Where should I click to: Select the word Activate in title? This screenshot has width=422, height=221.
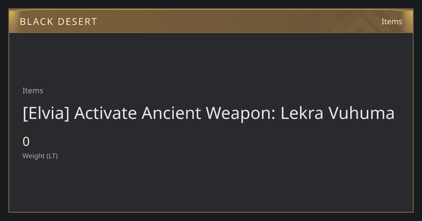click(105, 113)
